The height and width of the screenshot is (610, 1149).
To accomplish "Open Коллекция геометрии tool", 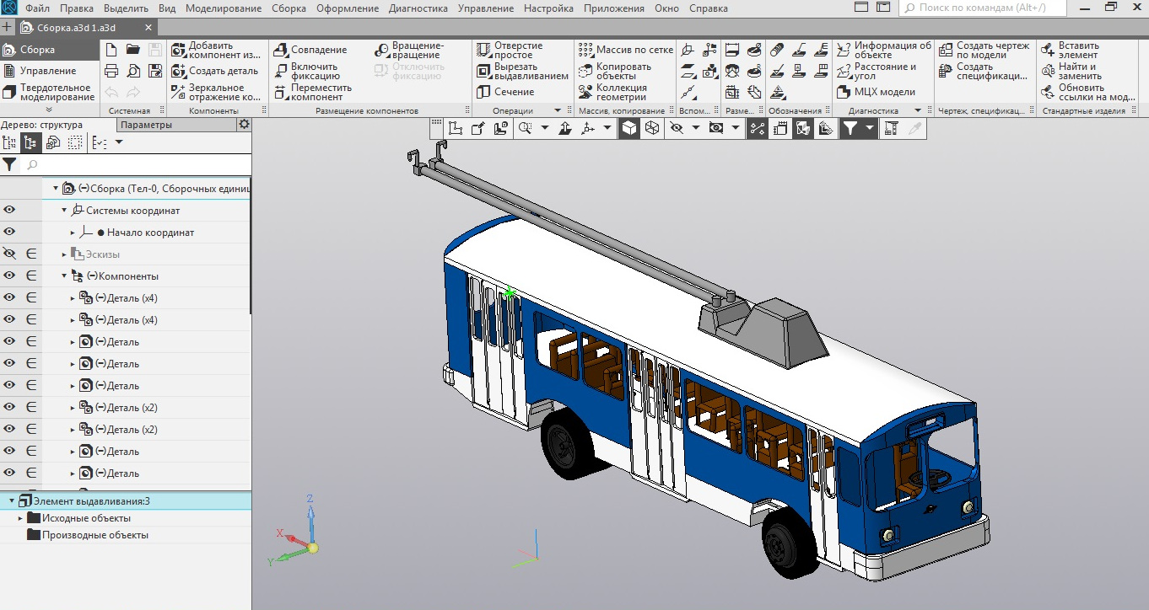I will pyautogui.click(x=614, y=92).
